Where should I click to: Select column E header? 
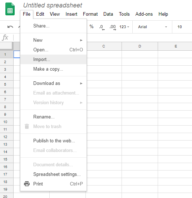(x=176, y=46)
